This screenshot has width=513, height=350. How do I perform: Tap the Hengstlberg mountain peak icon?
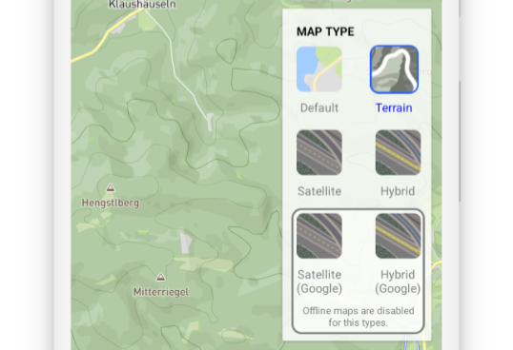click(x=111, y=187)
